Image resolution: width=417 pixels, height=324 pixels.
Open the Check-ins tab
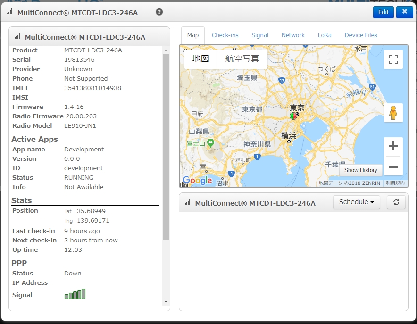click(225, 35)
